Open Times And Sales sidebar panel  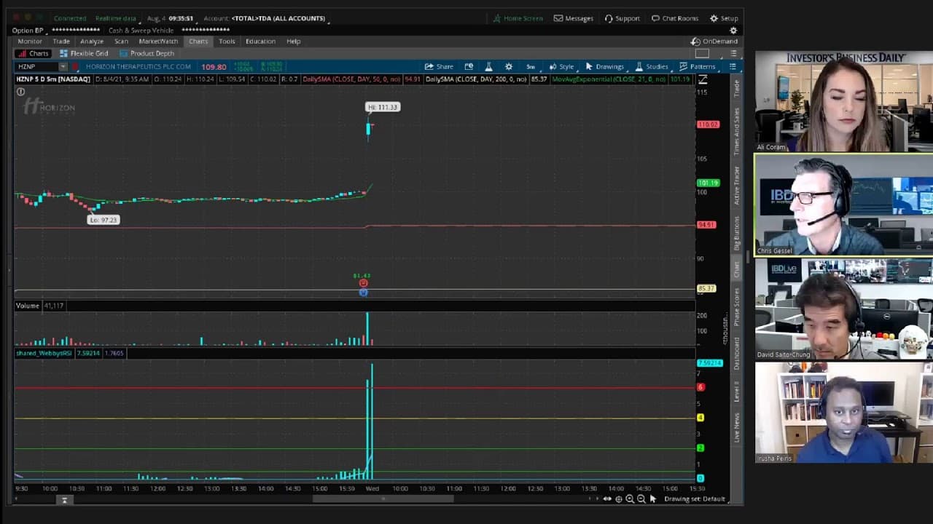(x=736, y=132)
